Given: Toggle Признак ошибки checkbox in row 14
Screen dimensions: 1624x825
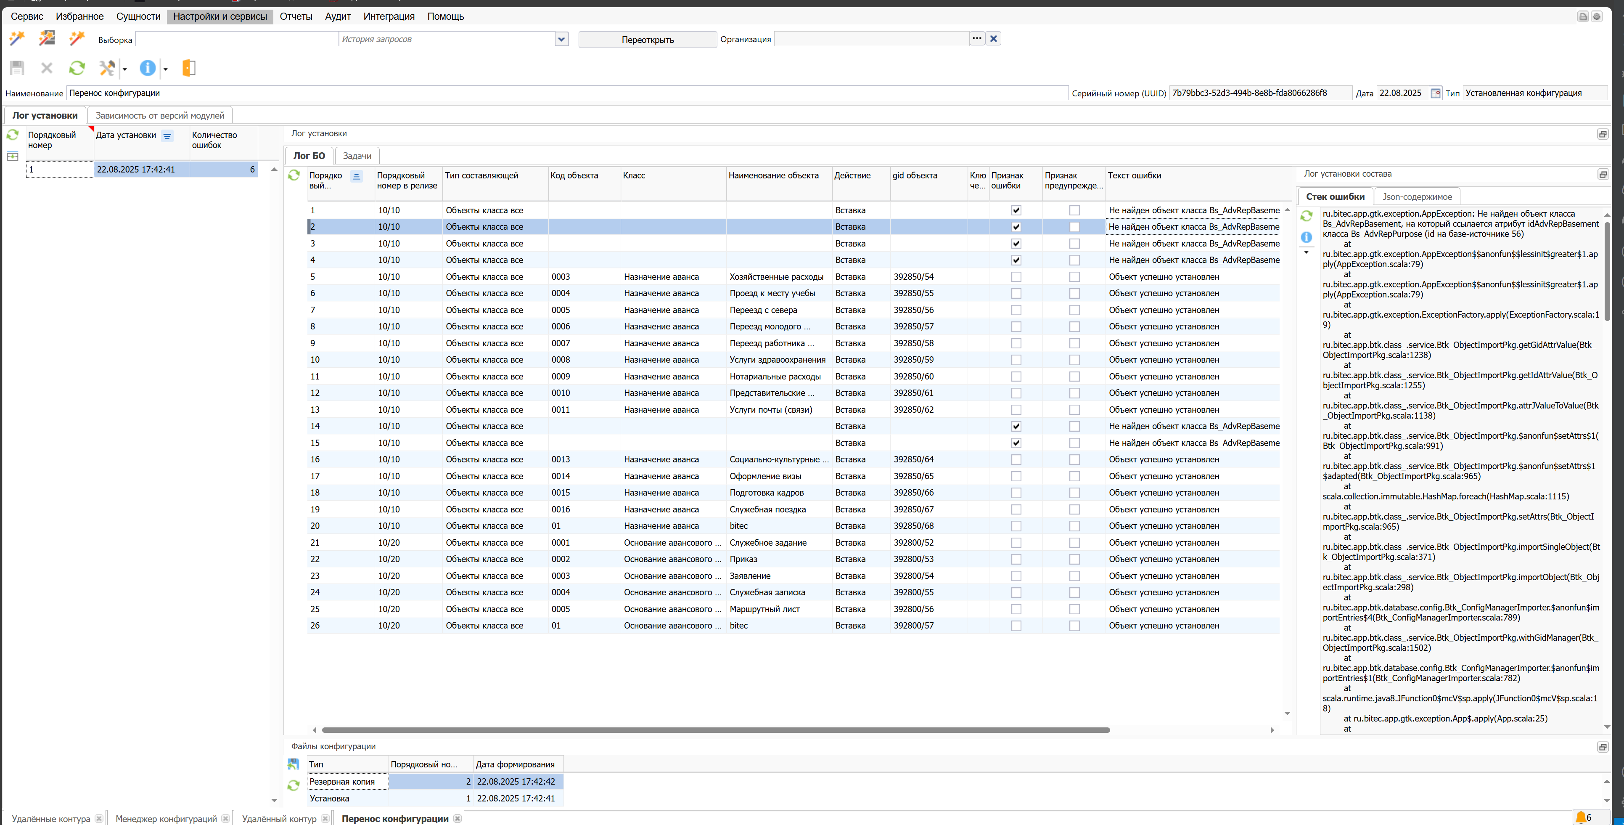Looking at the screenshot, I should click(1016, 426).
